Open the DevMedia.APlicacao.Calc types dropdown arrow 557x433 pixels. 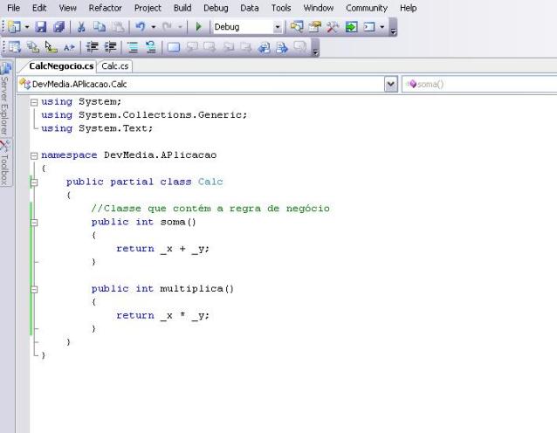pos(391,85)
